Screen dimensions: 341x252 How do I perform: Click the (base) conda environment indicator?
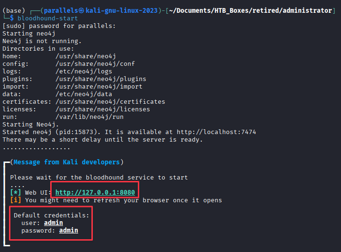14,10
